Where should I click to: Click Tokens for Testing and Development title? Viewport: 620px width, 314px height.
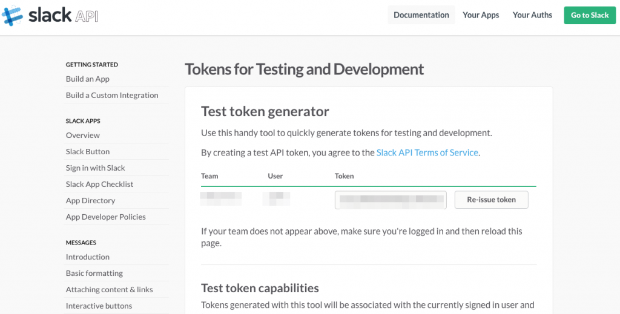click(x=304, y=69)
